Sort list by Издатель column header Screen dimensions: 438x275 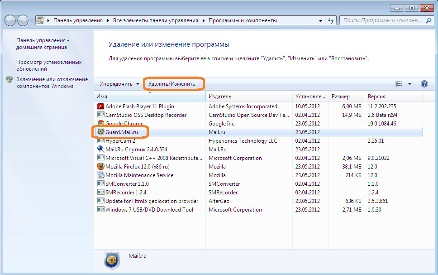coord(220,96)
